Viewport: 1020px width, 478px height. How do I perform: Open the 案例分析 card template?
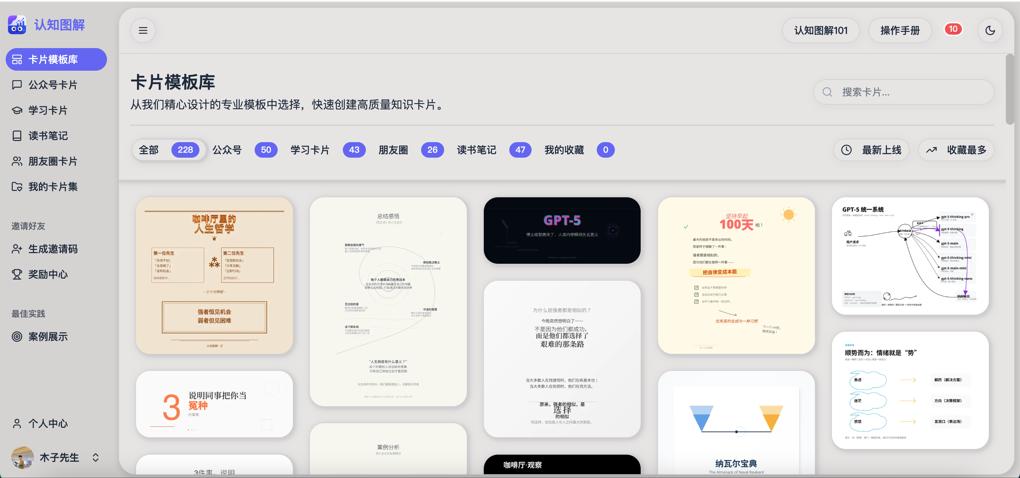388,449
